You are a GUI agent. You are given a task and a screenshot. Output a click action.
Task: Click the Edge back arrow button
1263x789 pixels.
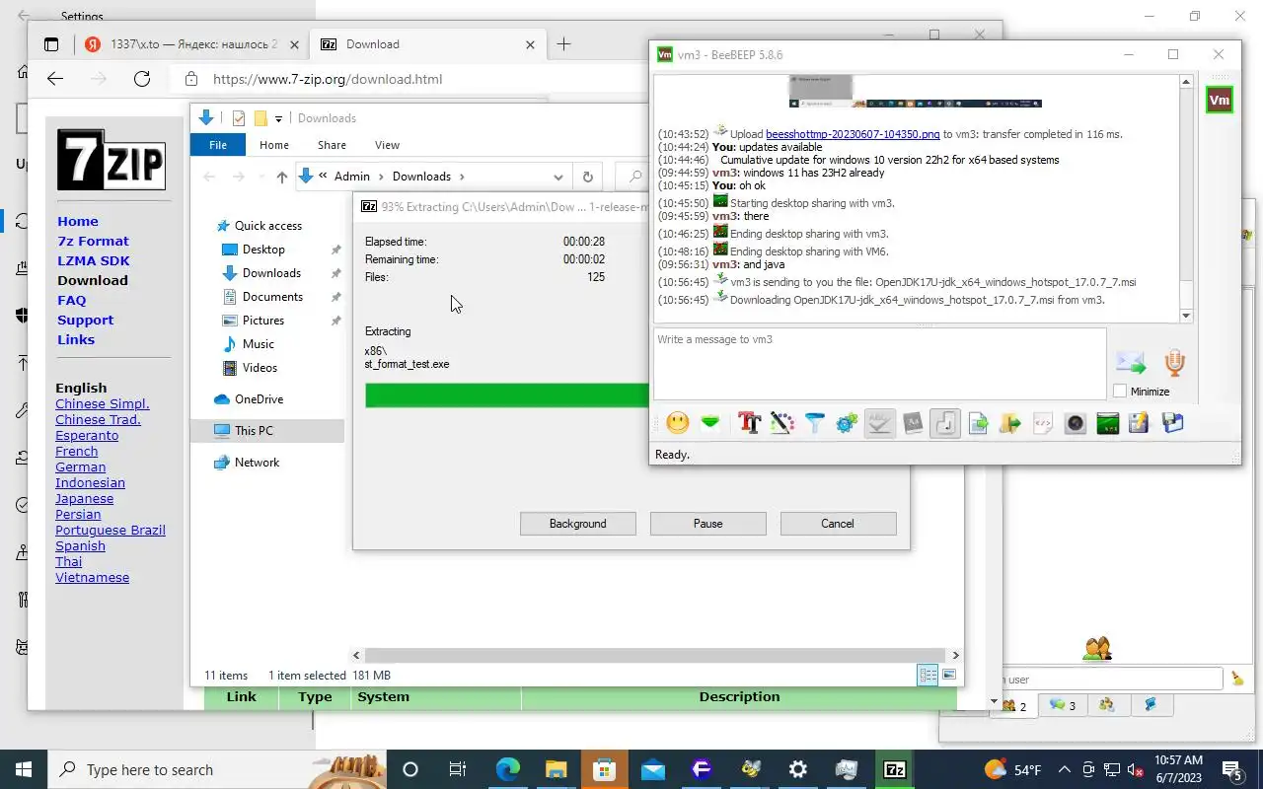click(x=55, y=79)
